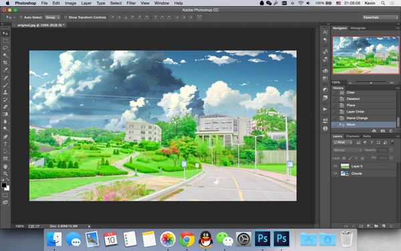Enable the Auto-Select checkbox

tap(21, 17)
